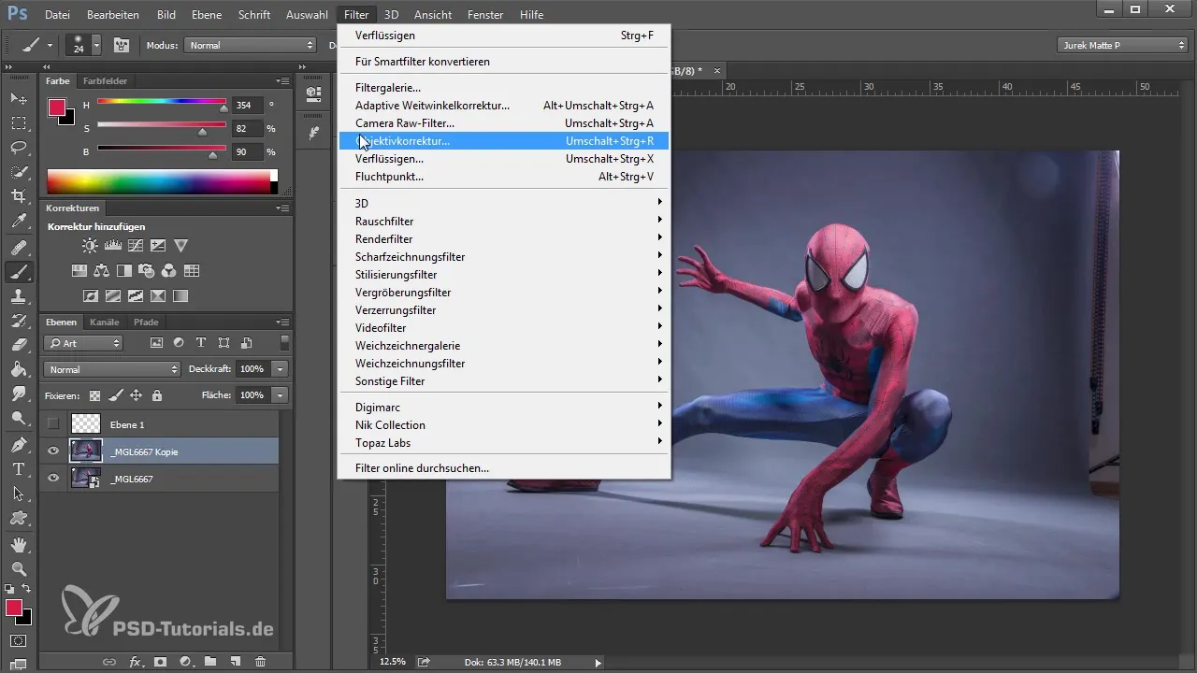Swap foreground and background colors
This screenshot has height=673, width=1197.
coord(27,588)
